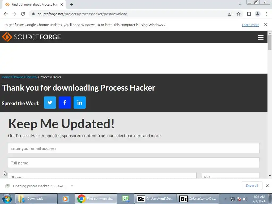Click the SourceForge logo

click(x=31, y=37)
